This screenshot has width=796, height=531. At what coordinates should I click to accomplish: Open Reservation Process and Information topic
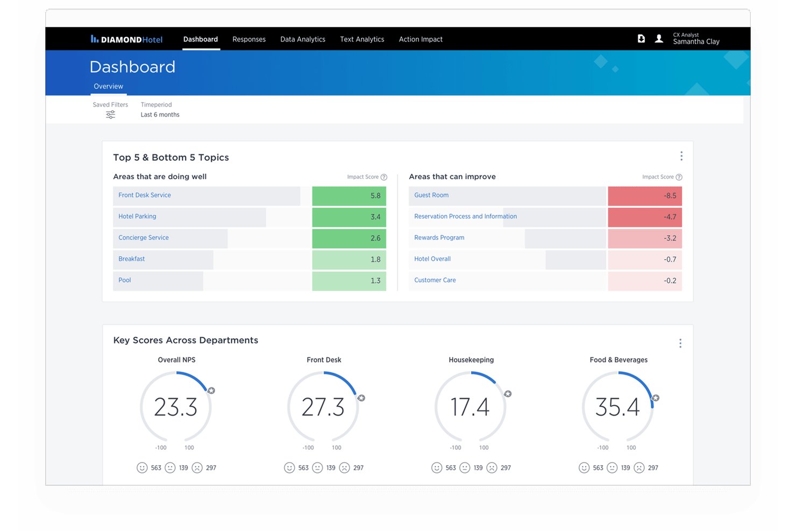tap(465, 216)
